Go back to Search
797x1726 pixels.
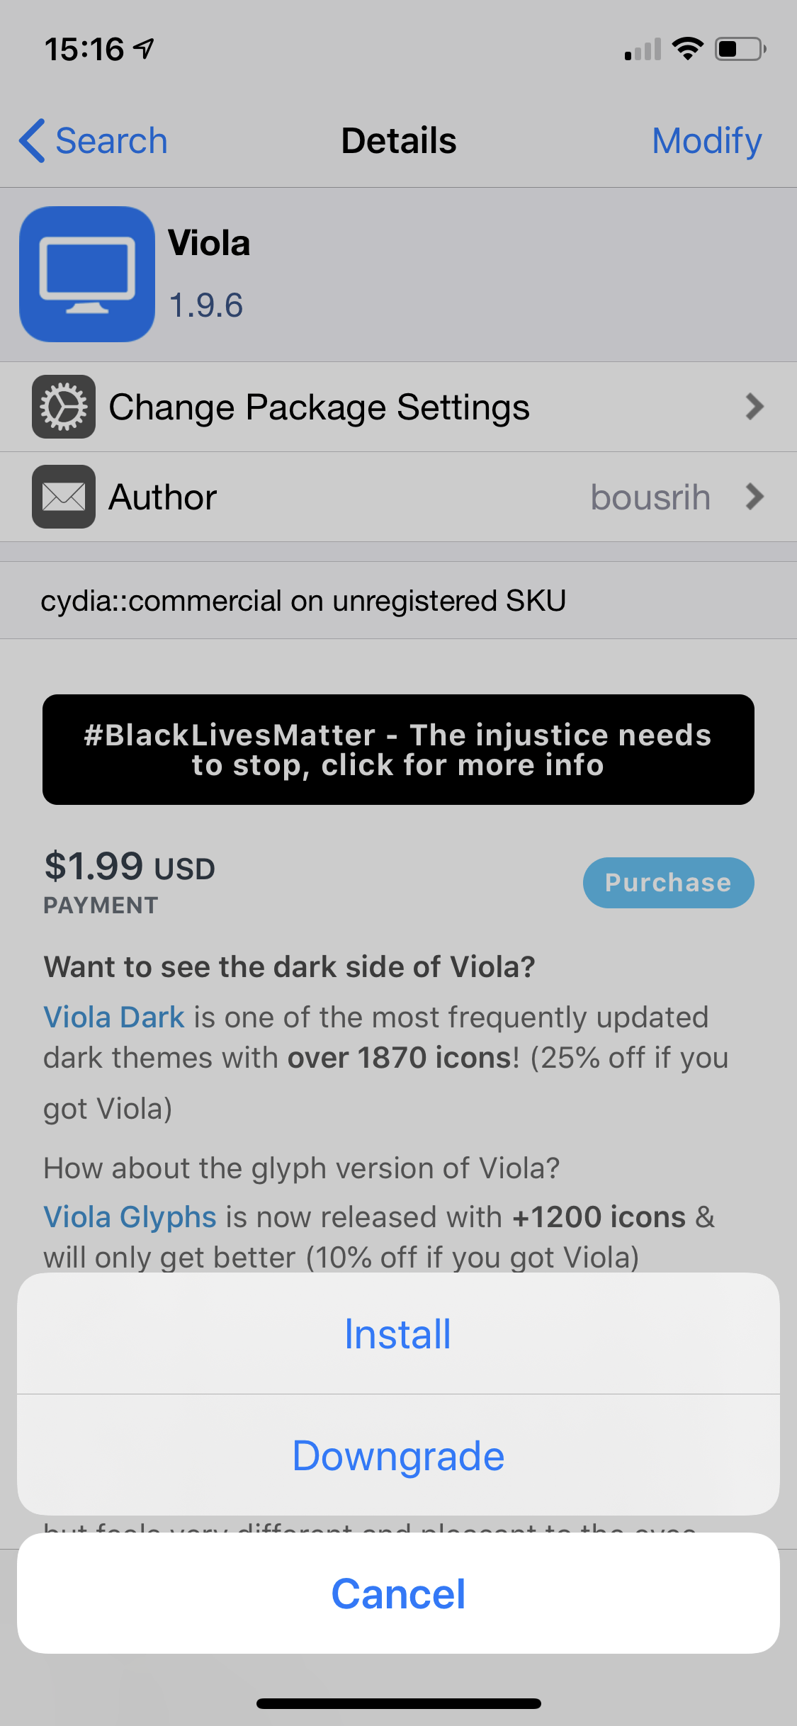pyautogui.click(x=111, y=140)
